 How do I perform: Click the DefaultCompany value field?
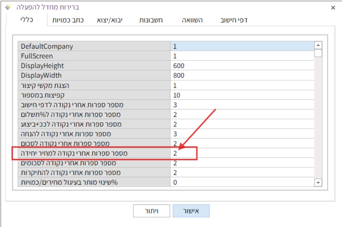coord(241,46)
